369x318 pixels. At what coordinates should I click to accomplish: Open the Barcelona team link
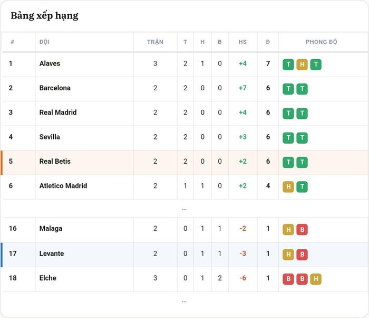55,88
